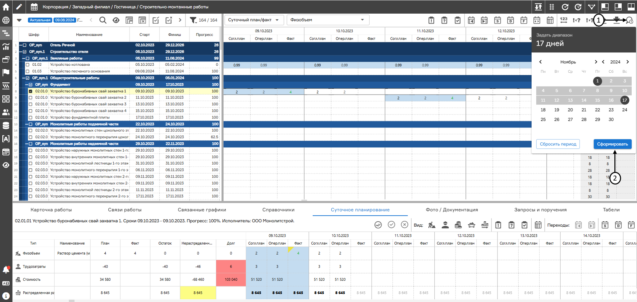Select the worker-with-shovel view icon

pyautogui.click(x=432, y=225)
